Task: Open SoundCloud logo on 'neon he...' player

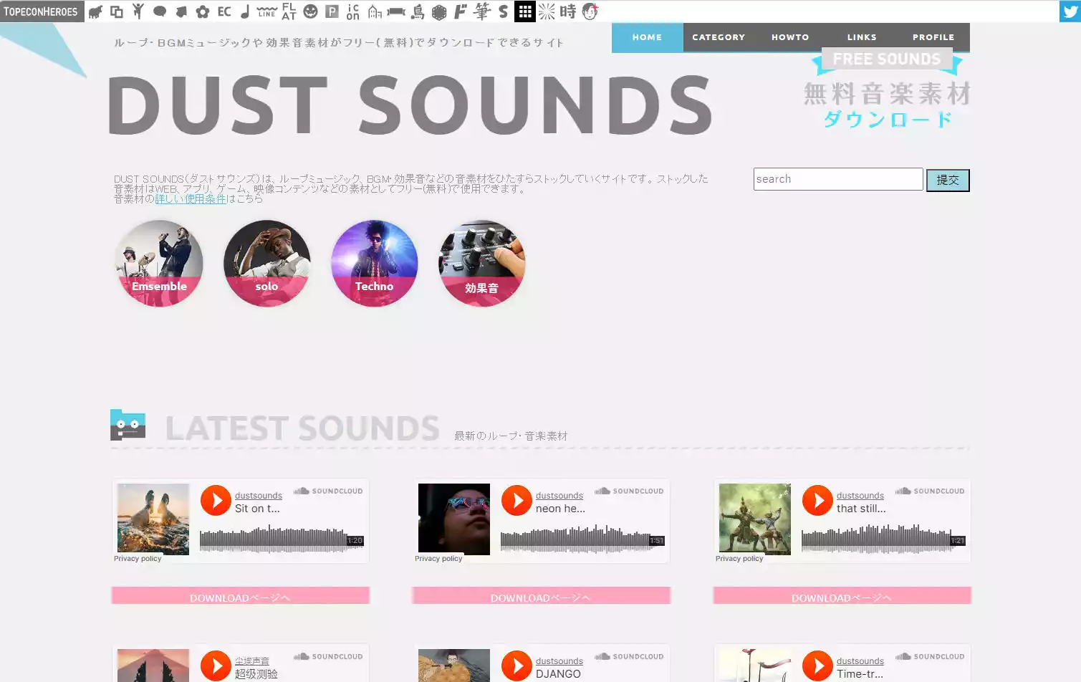Action: (629, 491)
